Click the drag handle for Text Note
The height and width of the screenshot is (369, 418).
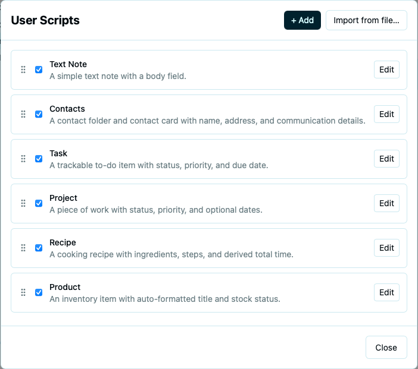coord(23,70)
